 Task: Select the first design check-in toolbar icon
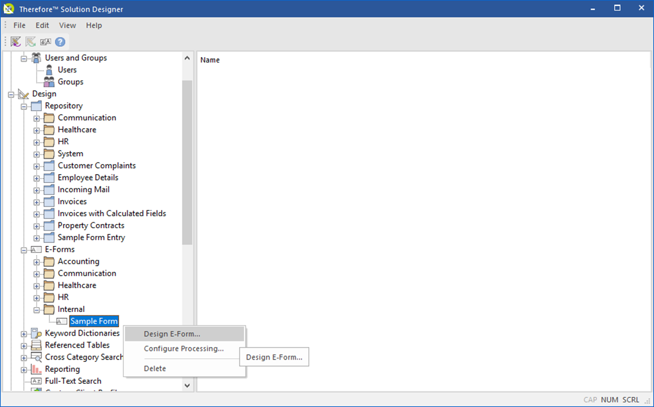[x=15, y=42]
